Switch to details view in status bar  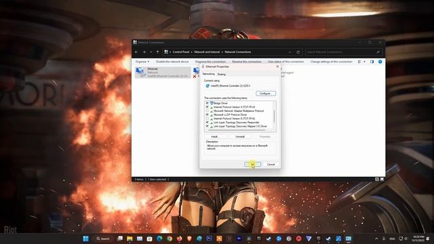pos(377,179)
